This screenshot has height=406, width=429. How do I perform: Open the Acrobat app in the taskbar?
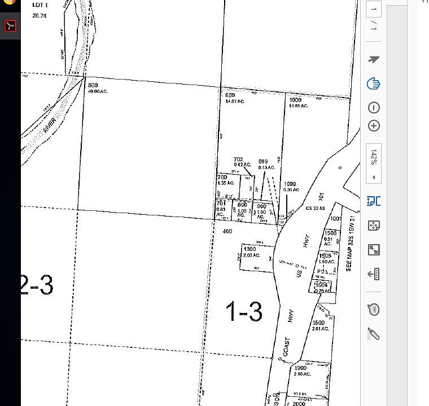[10, 26]
